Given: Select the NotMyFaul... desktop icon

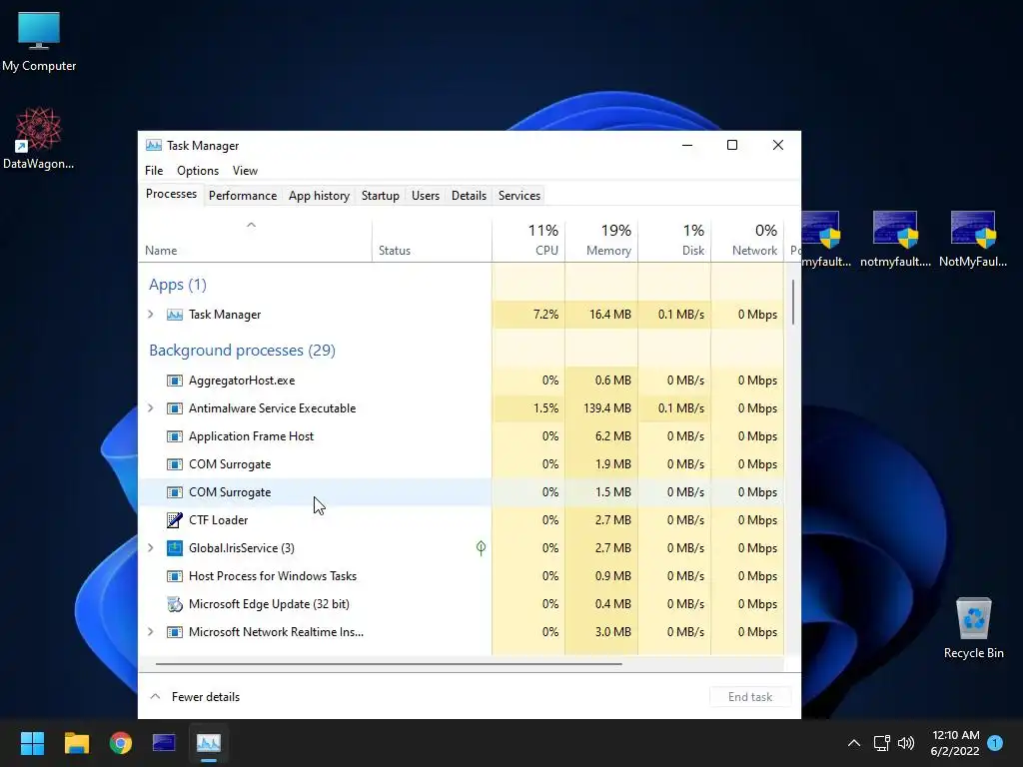Looking at the screenshot, I should [x=973, y=240].
